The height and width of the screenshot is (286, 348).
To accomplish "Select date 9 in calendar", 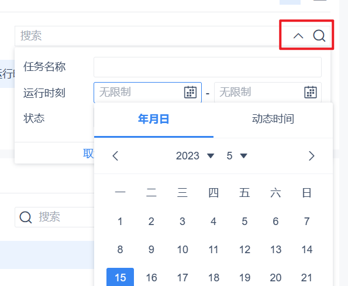I will pyautogui.click(x=151, y=250).
